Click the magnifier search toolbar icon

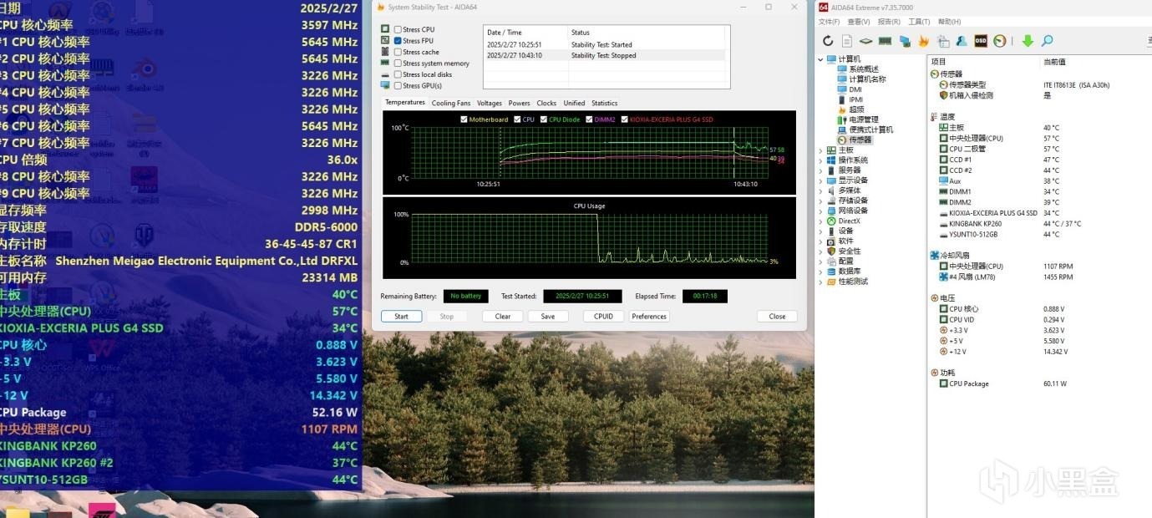pos(1047,41)
